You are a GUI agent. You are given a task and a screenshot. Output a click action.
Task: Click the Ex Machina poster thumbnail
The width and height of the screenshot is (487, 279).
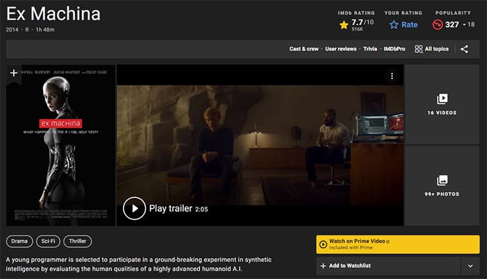coord(61,146)
